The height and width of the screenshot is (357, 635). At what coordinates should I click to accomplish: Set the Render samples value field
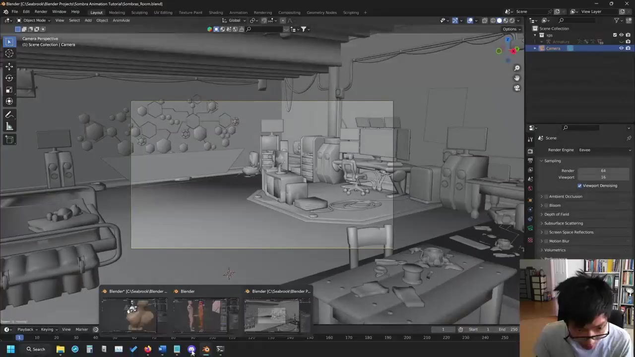[603, 171]
